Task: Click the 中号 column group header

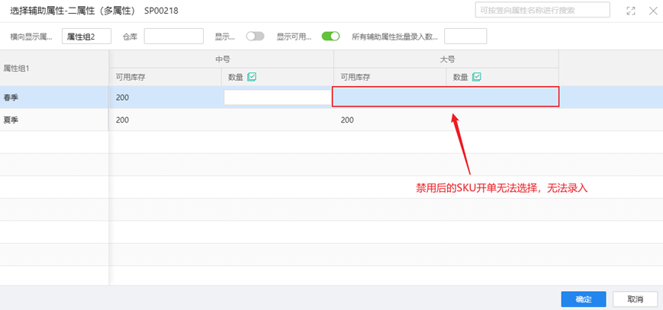Action: click(221, 58)
